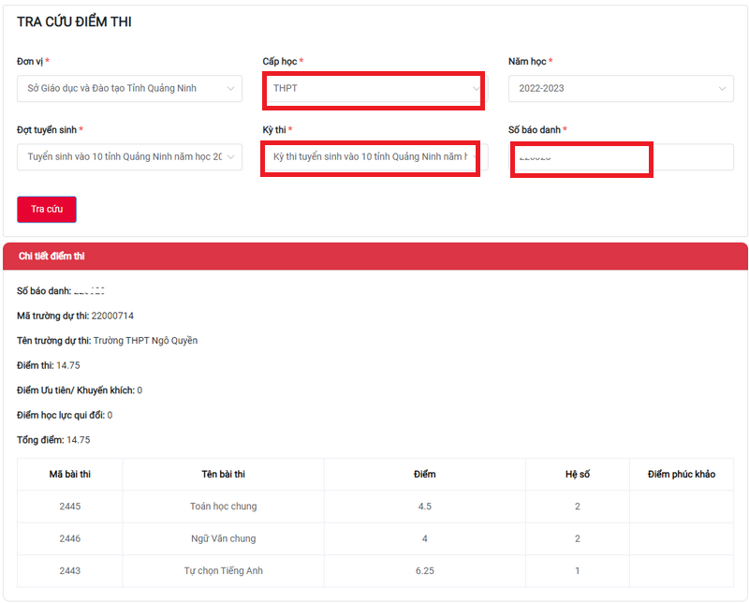Screen dimensions: 749x603
Task: Click the Tên bài thi column header
Action: pyautogui.click(x=223, y=475)
